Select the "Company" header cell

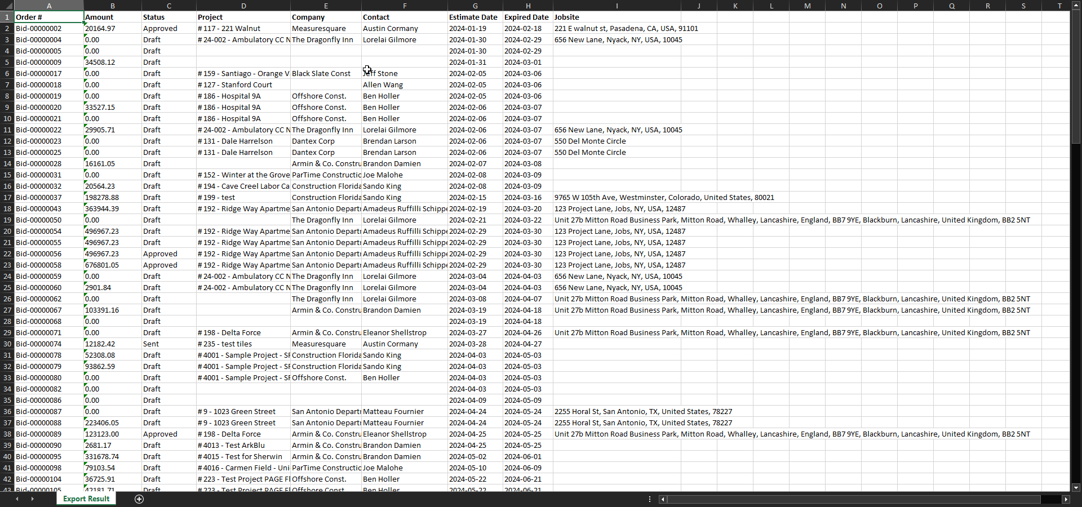coord(326,17)
